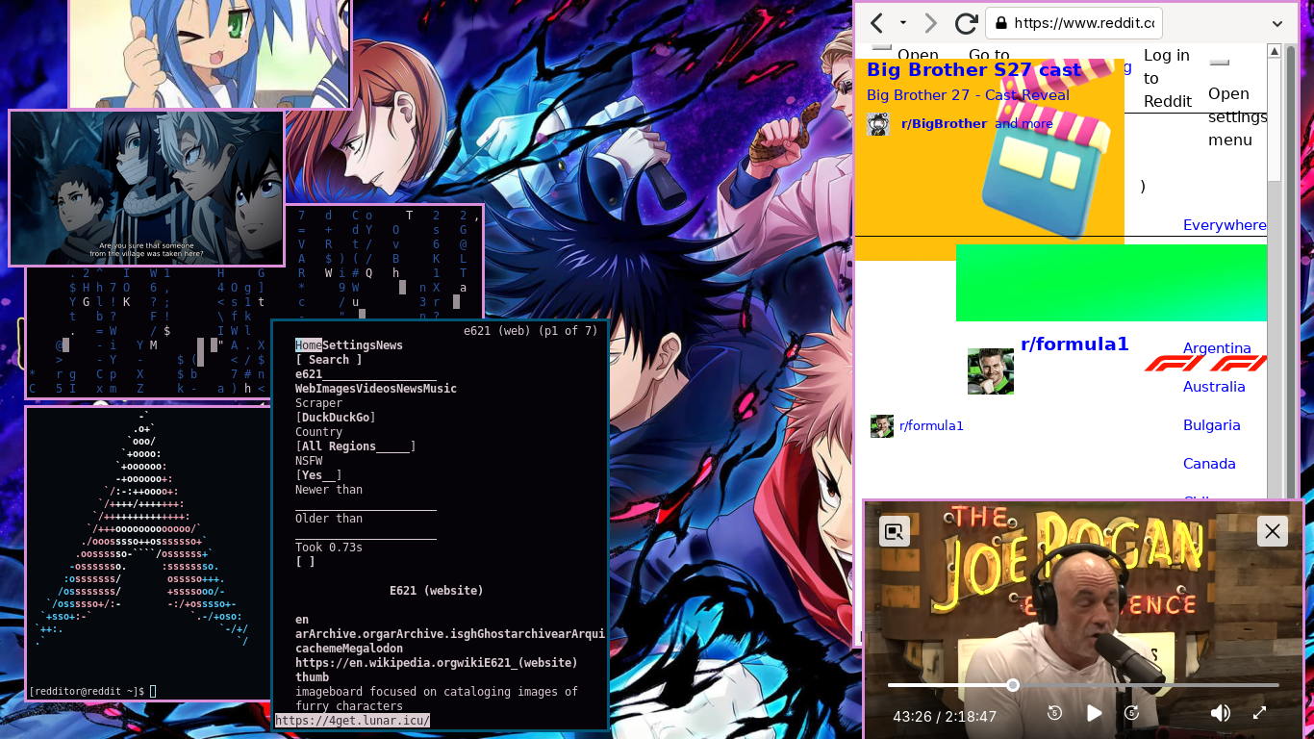Open the small r/formula1 text link
Image resolution: width=1314 pixels, height=739 pixels.
[931, 425]
